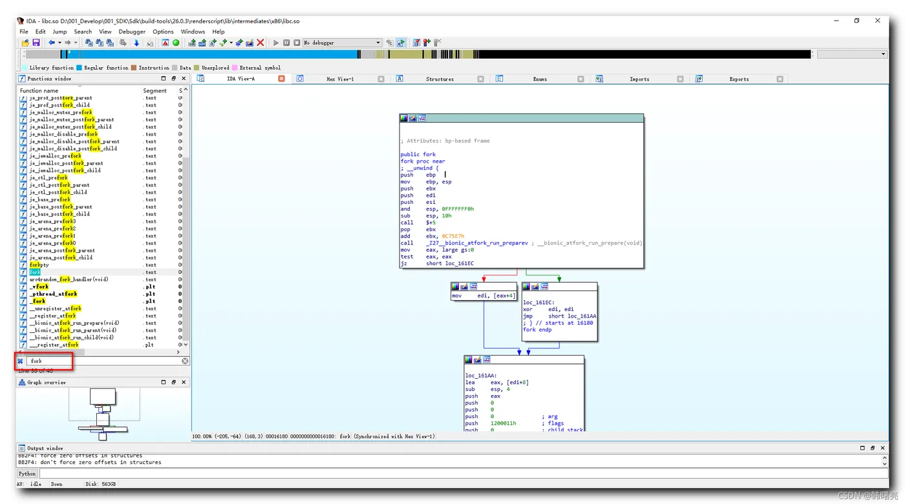Select forkpty in functions list

[39, 265]
